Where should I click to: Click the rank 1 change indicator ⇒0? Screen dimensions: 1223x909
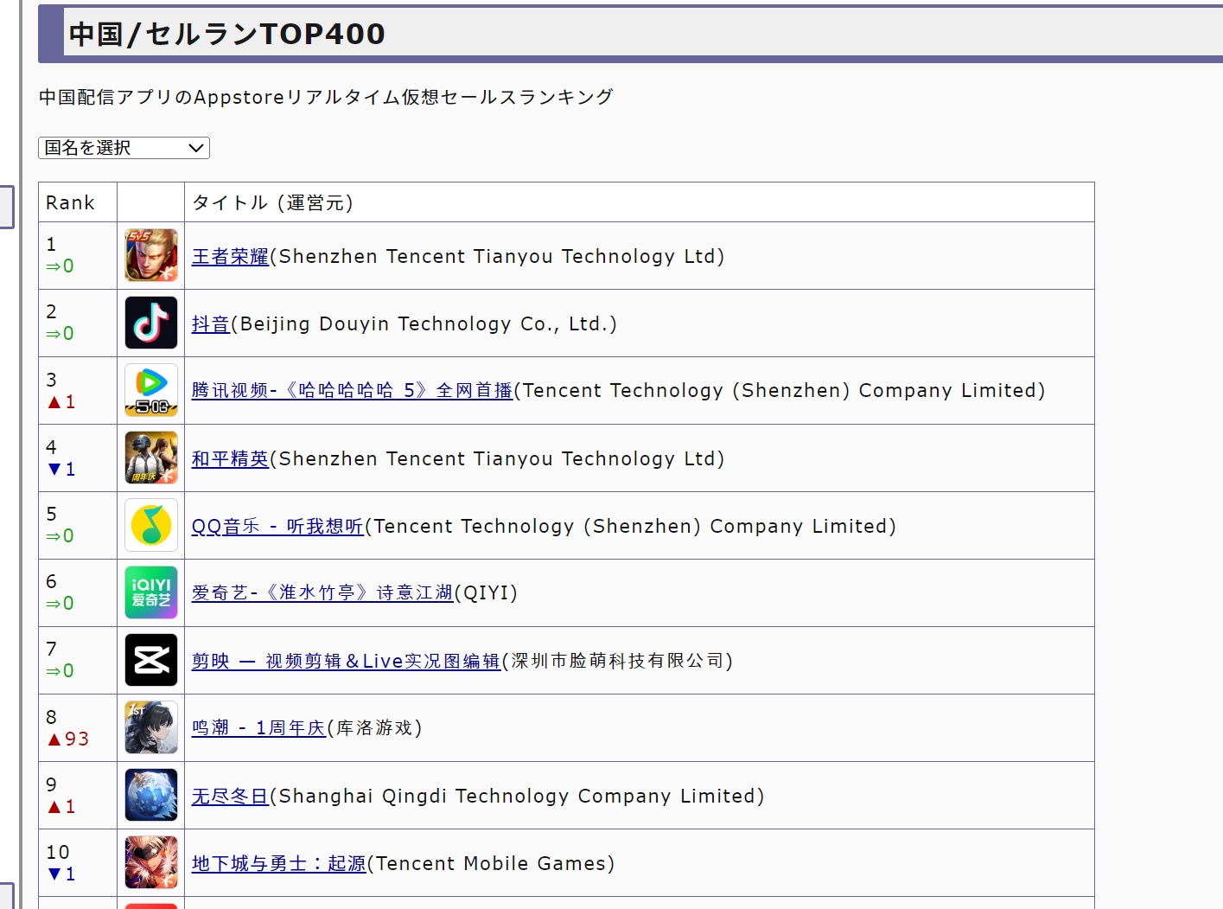[61, 266]
